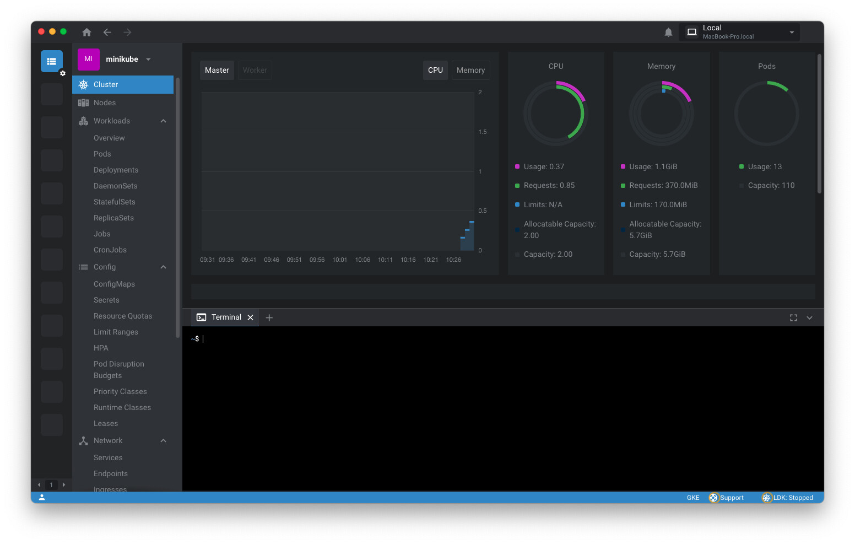Switch the chart to the Memory view

[470, 71]
